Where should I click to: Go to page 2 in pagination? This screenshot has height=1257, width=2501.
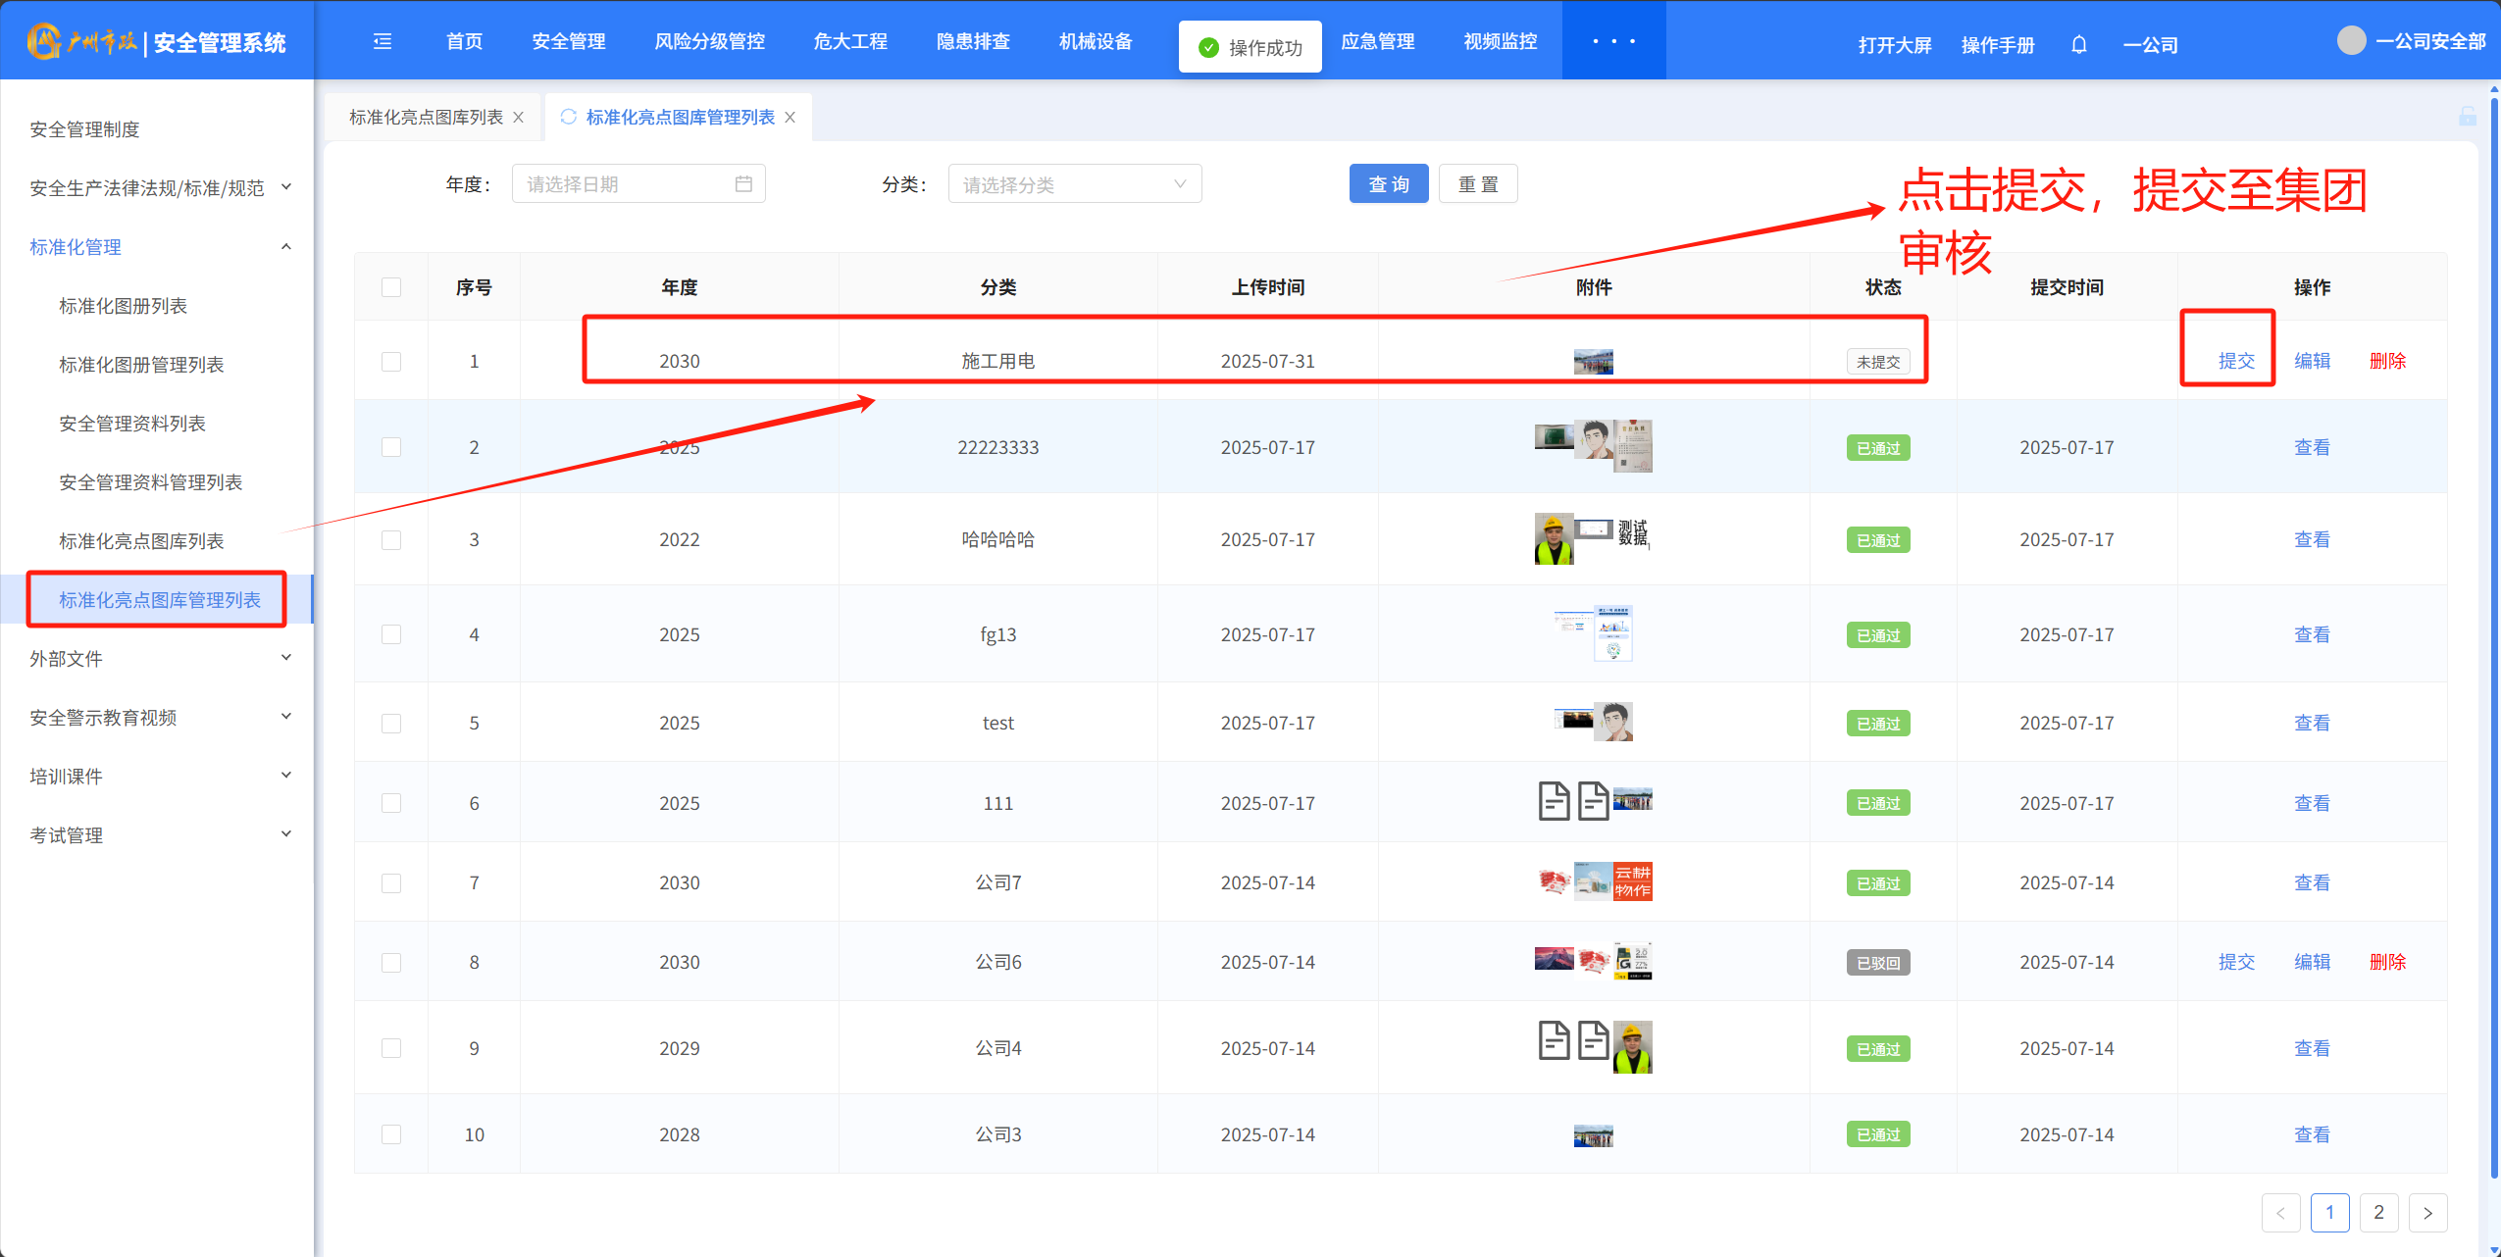(x=2377, y=1213)
